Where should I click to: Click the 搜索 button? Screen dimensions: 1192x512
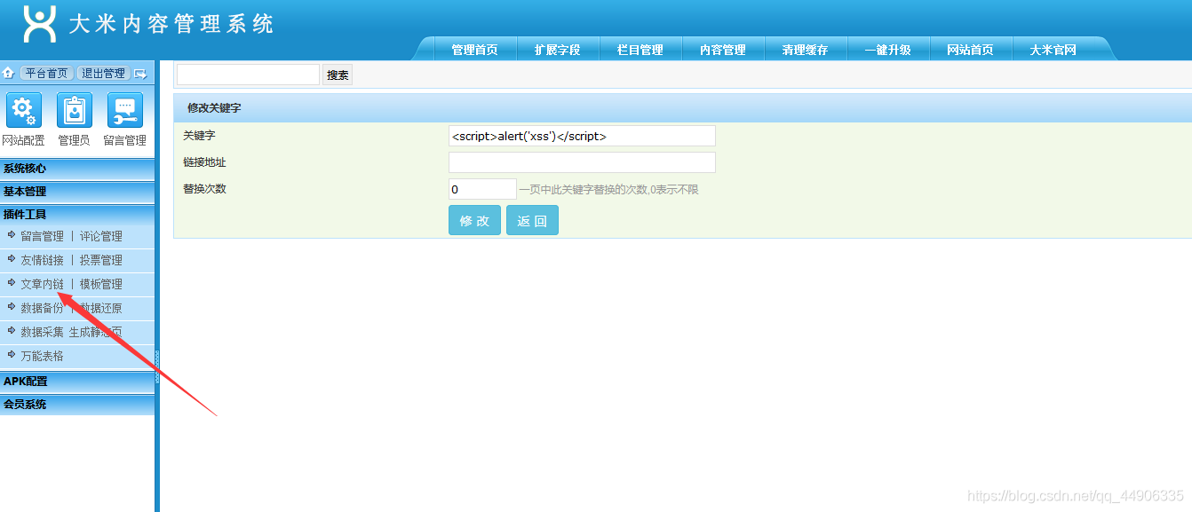[x=338, y=75]
